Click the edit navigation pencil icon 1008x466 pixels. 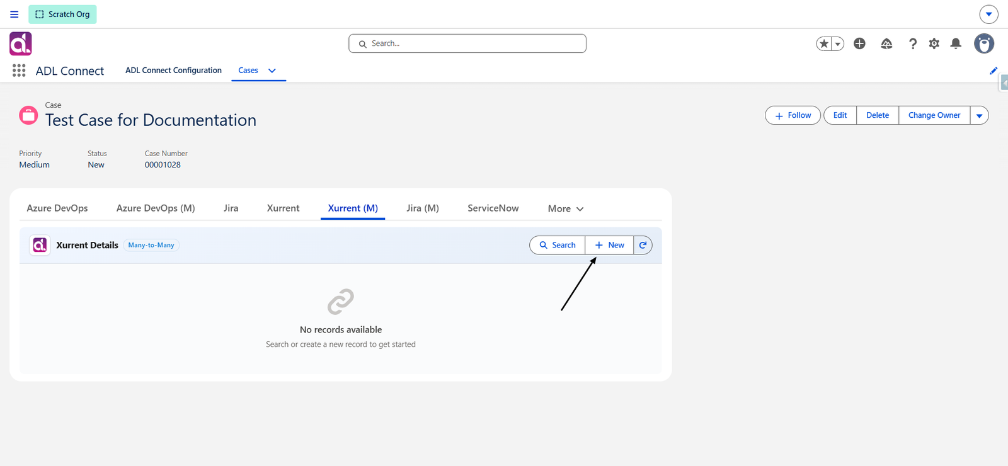(x=994, y=71)
